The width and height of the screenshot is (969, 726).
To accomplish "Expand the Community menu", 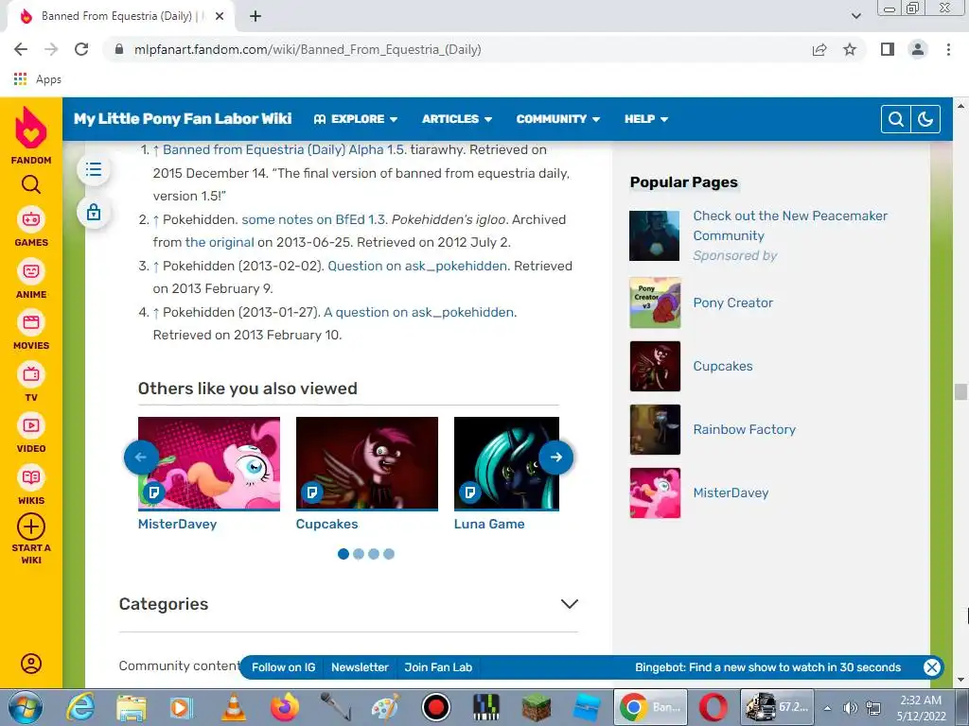I will [x=558, y=119].
